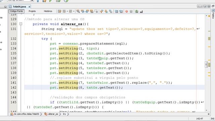Click txtOsDef on line 137
This screenshot has height=121, width=215.
click(95, 63)
